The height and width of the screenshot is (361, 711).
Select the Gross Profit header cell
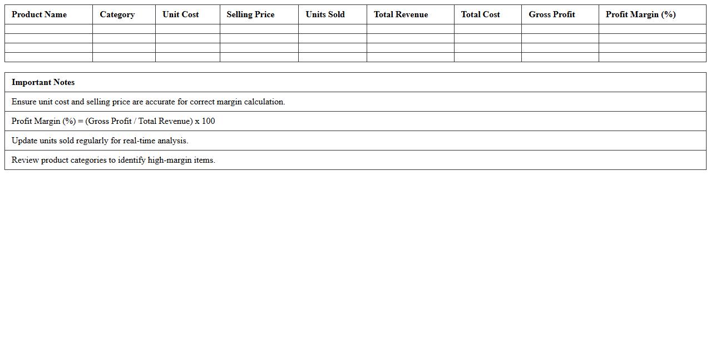(x=551, y=14)
